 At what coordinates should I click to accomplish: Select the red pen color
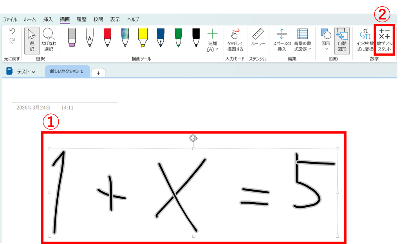pyautogui.click(x=107, y=38)
